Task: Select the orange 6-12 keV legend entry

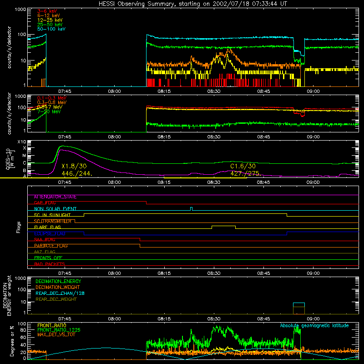Action: [48, 15]
